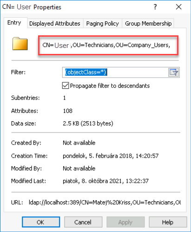The image size is (191, 232).
Task: Select the Group Membership tab
Action: (148, 23)
